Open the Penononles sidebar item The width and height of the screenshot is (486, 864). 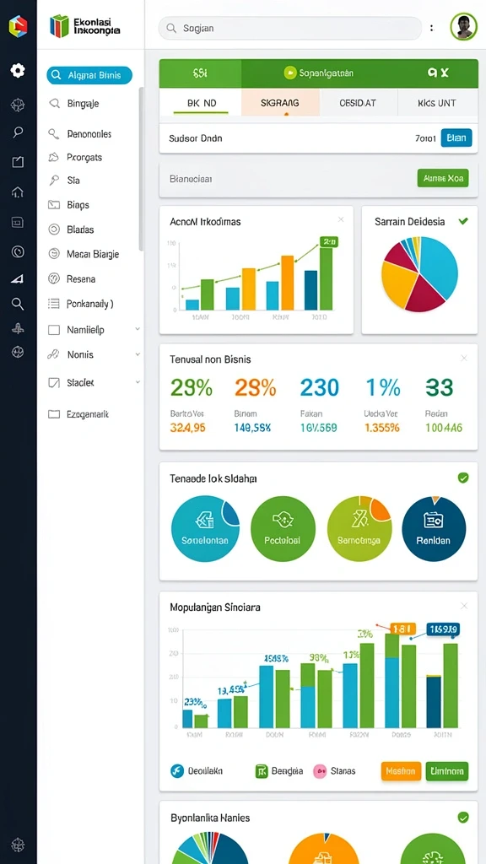(x=80, y=133)
